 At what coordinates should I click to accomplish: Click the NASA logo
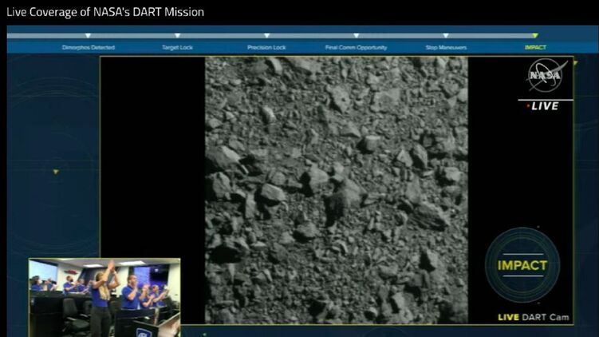[546, 76]
